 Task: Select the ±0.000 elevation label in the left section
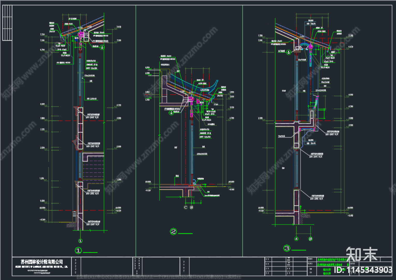[x=42, y=208]
